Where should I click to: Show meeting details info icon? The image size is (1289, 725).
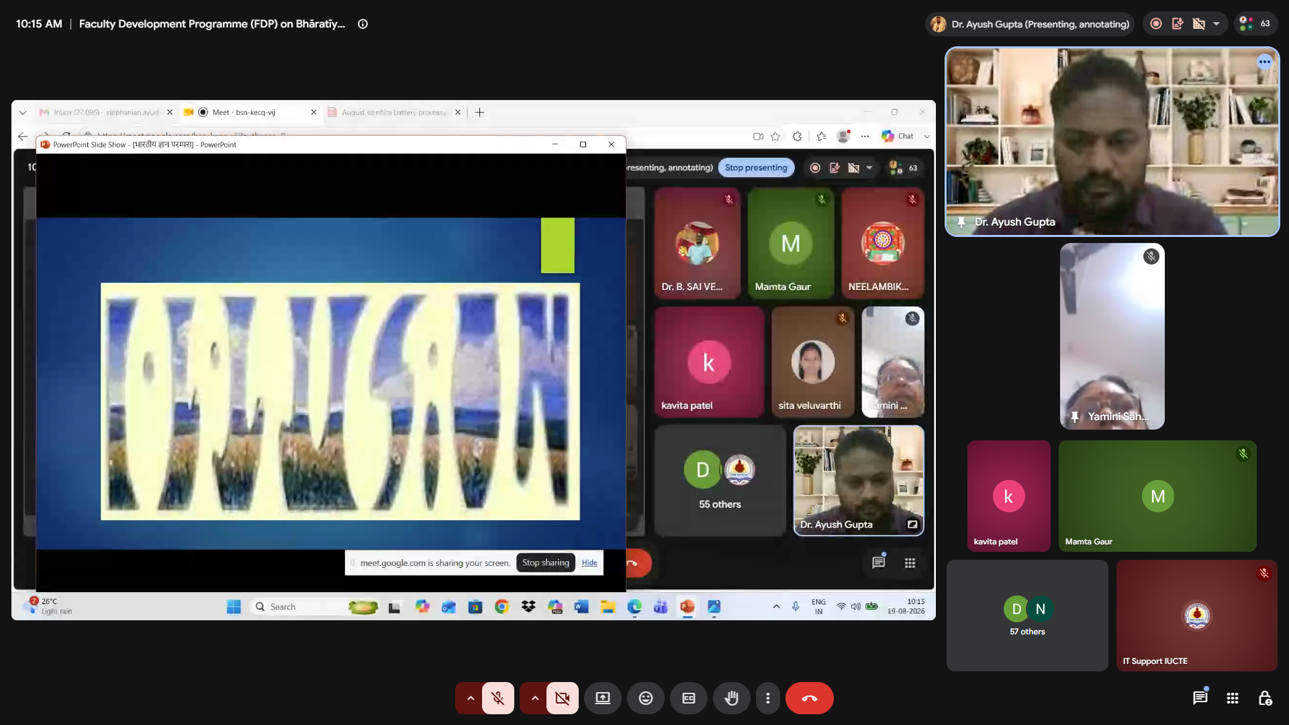point(363,23)
